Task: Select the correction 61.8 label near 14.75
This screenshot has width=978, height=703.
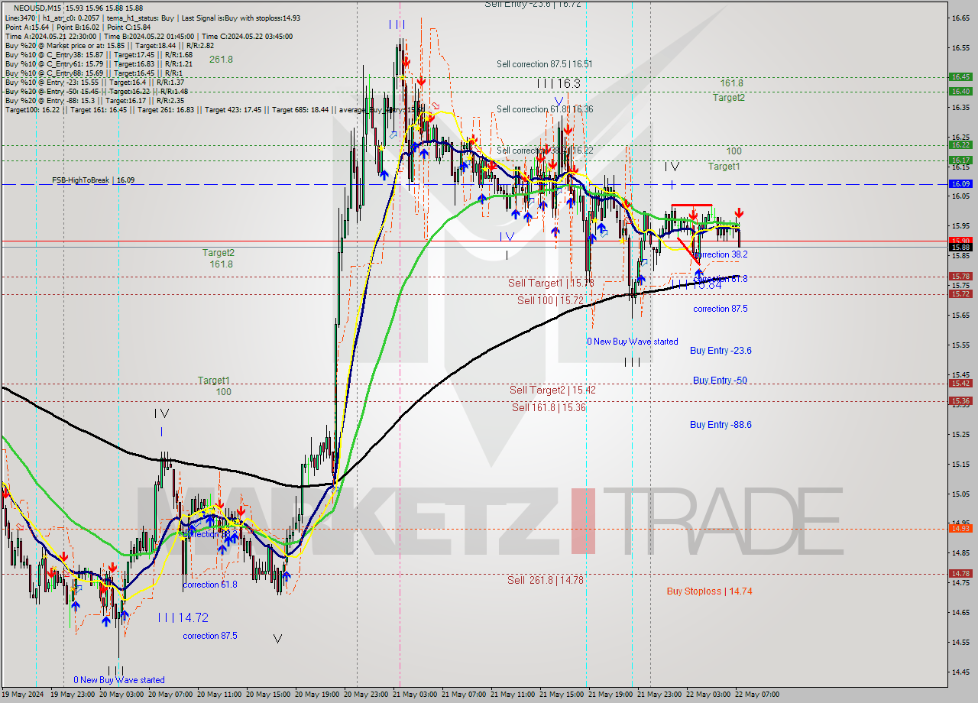Action: (x=210, y=585)
